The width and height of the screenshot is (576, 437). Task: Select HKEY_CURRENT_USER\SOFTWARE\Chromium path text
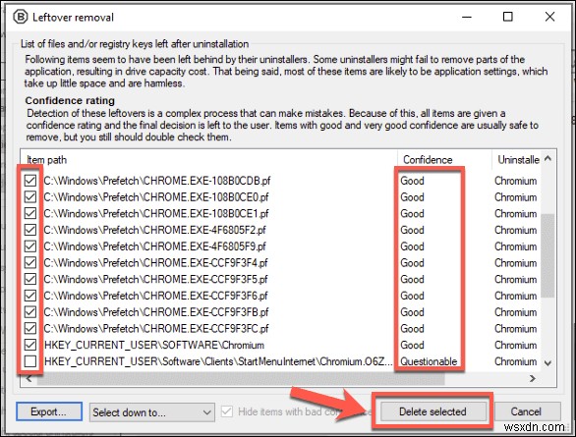pos(154,345)
